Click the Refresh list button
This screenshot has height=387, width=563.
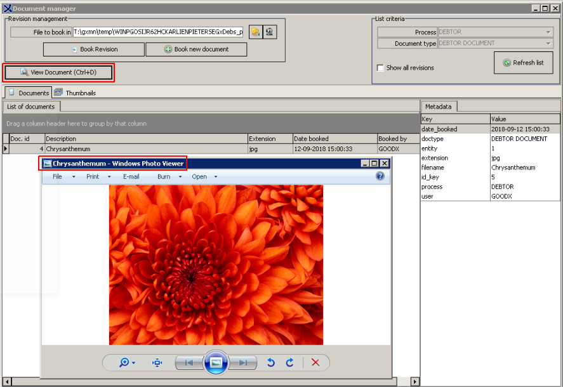(x=523, y=63)
